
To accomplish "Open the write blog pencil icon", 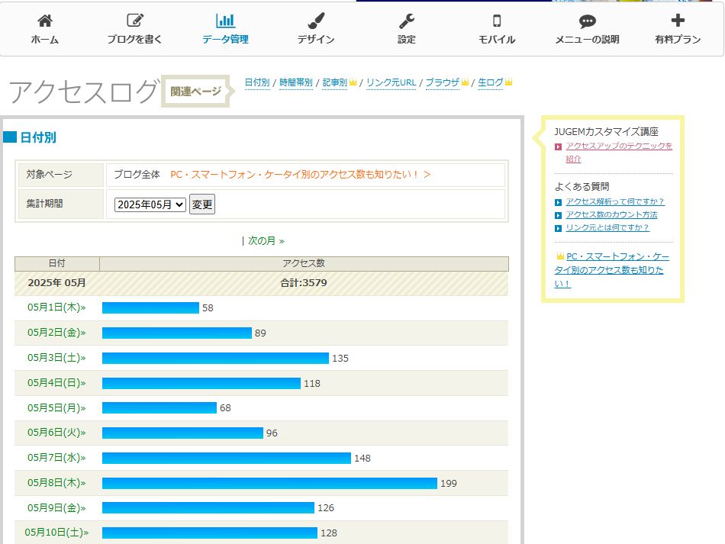I will pyautogui.click(x=135, y=21).
